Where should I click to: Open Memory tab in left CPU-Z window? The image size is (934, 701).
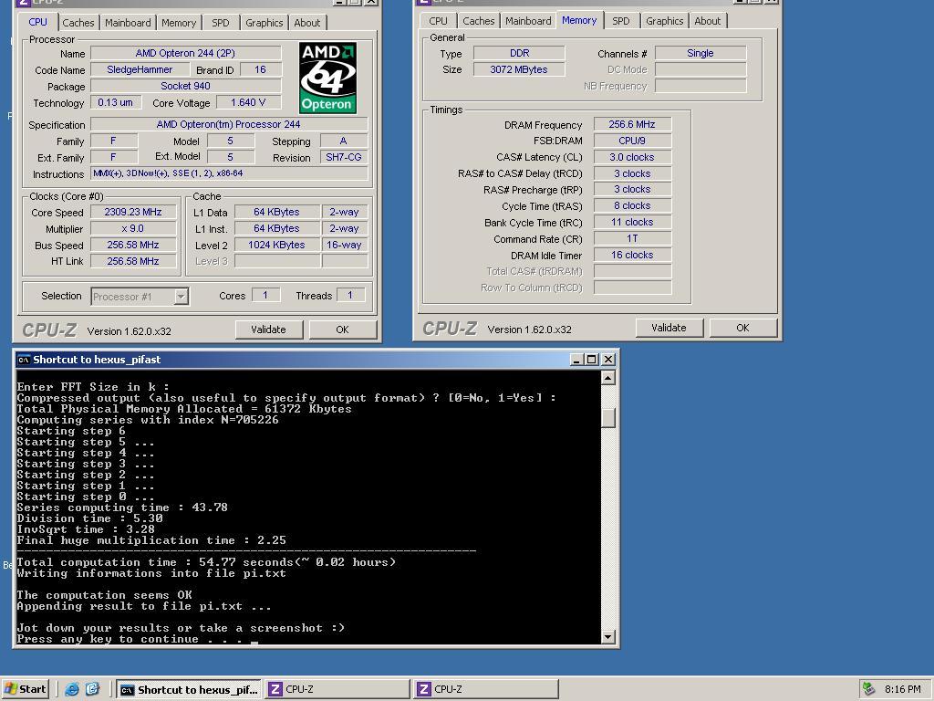click(x=178, y=23)
